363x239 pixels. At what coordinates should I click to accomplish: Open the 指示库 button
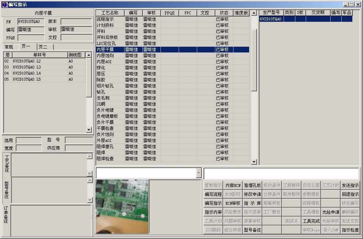point(252,203)
